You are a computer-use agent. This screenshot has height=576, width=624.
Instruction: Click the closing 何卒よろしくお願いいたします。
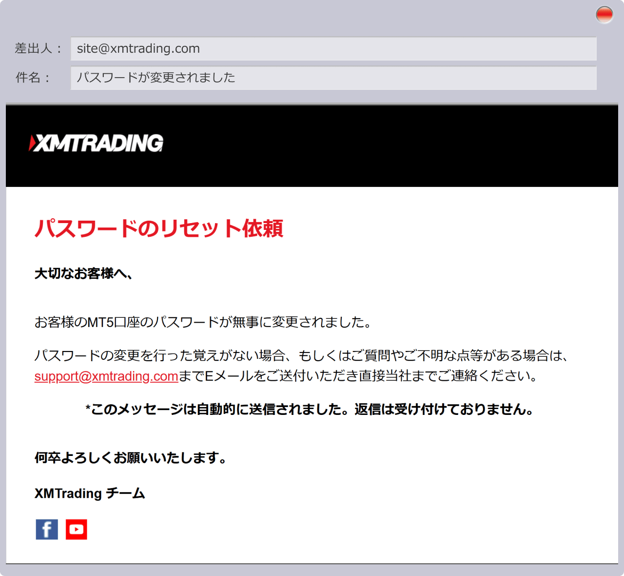(131, 458)
